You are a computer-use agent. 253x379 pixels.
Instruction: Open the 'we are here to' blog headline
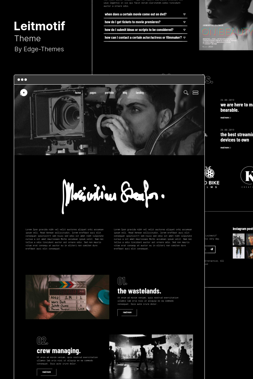[236, 107]
